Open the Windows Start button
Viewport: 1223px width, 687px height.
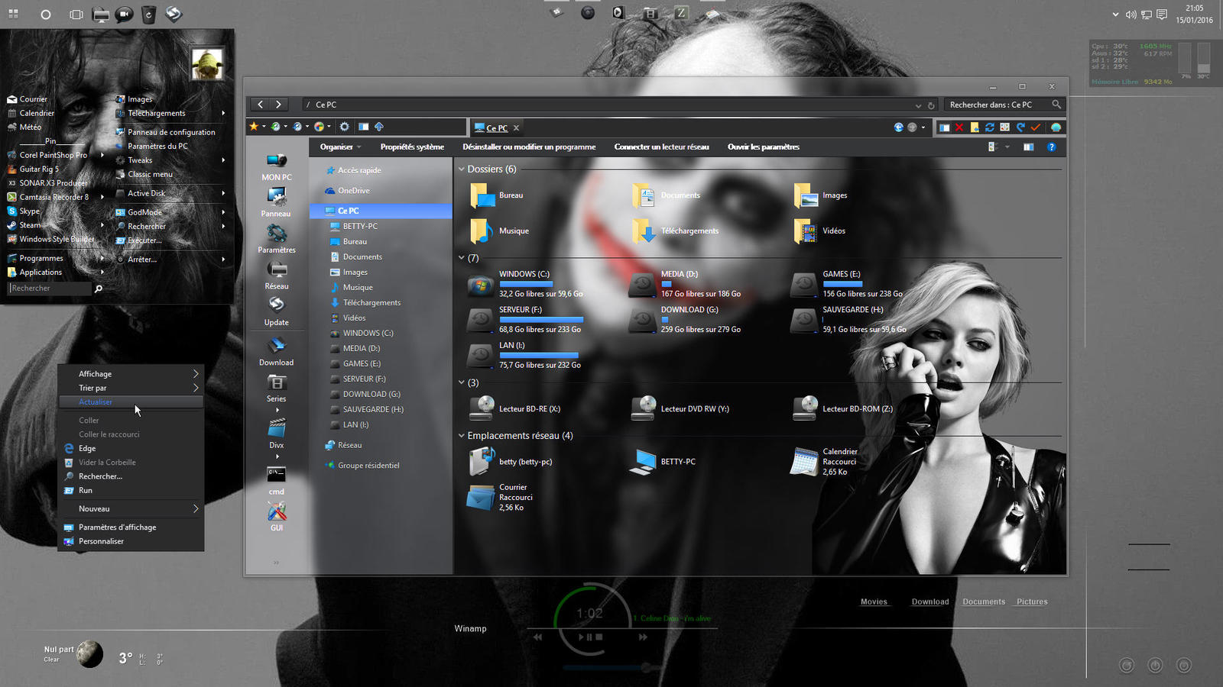coord(13,14)
